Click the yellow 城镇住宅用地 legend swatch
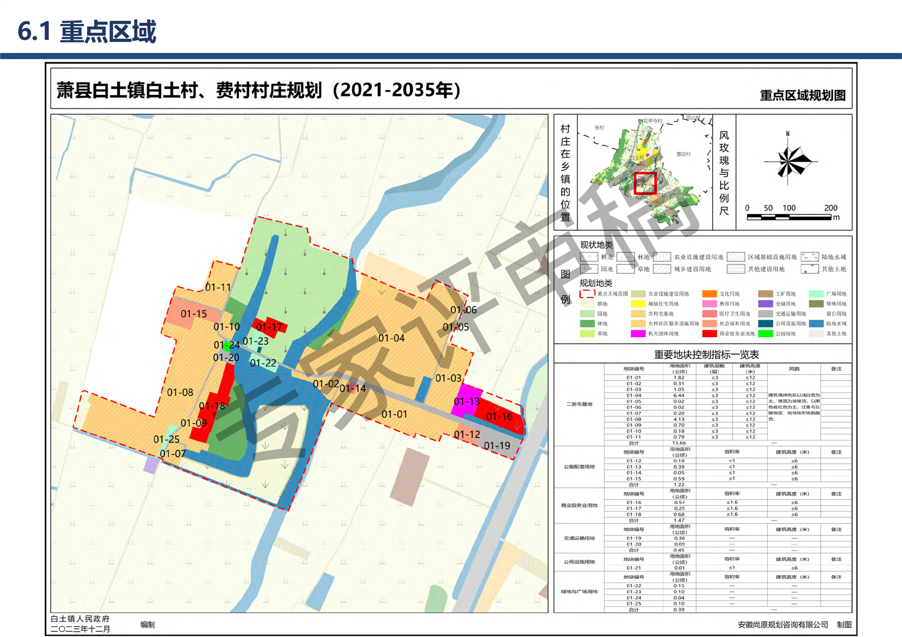 [638, 304]
